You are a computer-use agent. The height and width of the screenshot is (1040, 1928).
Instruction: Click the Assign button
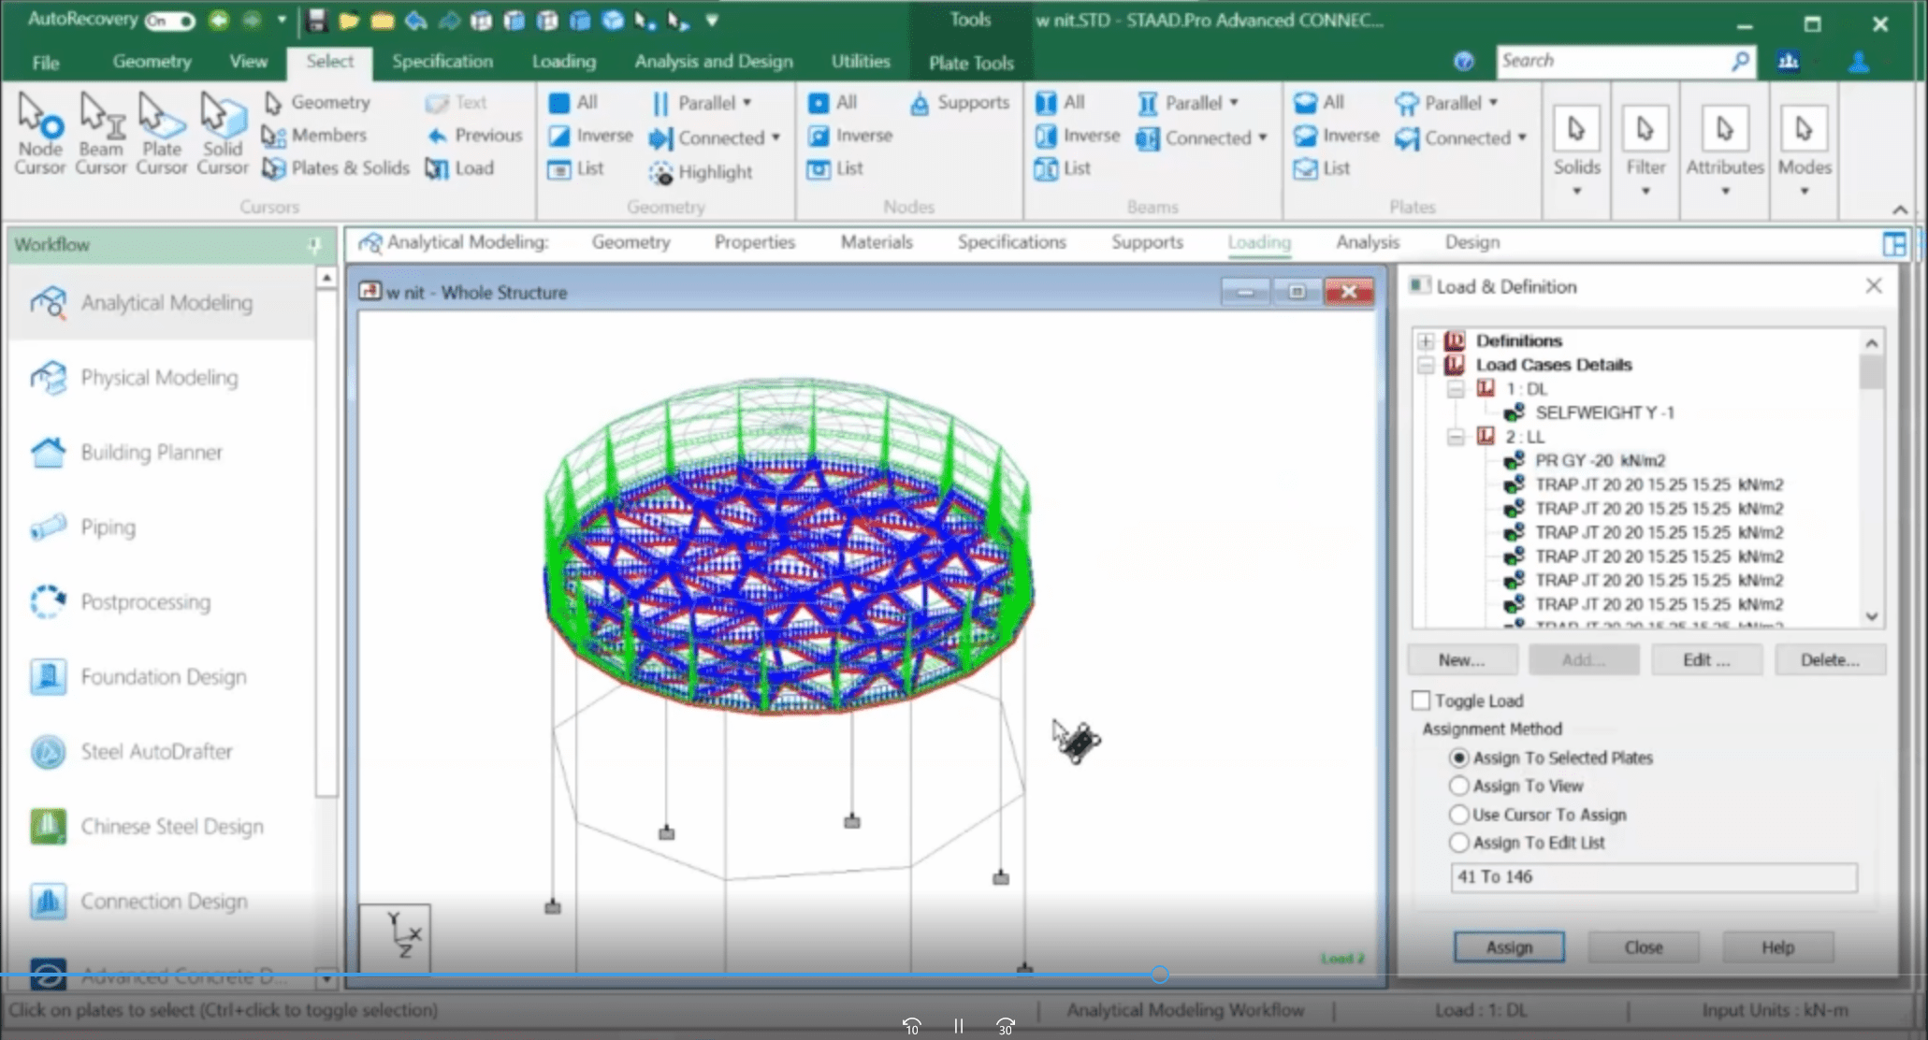[x=1508, y=947]
